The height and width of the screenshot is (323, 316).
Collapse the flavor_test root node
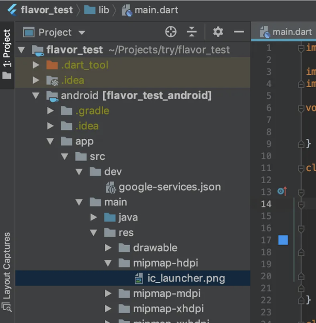(22, 50)
